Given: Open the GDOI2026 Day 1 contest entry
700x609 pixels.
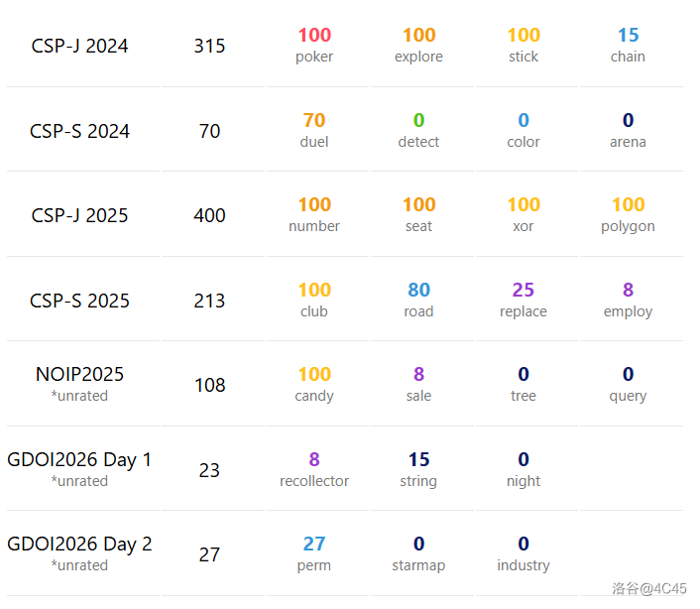Looking at the screenshot, I should (x=79, y=460).
